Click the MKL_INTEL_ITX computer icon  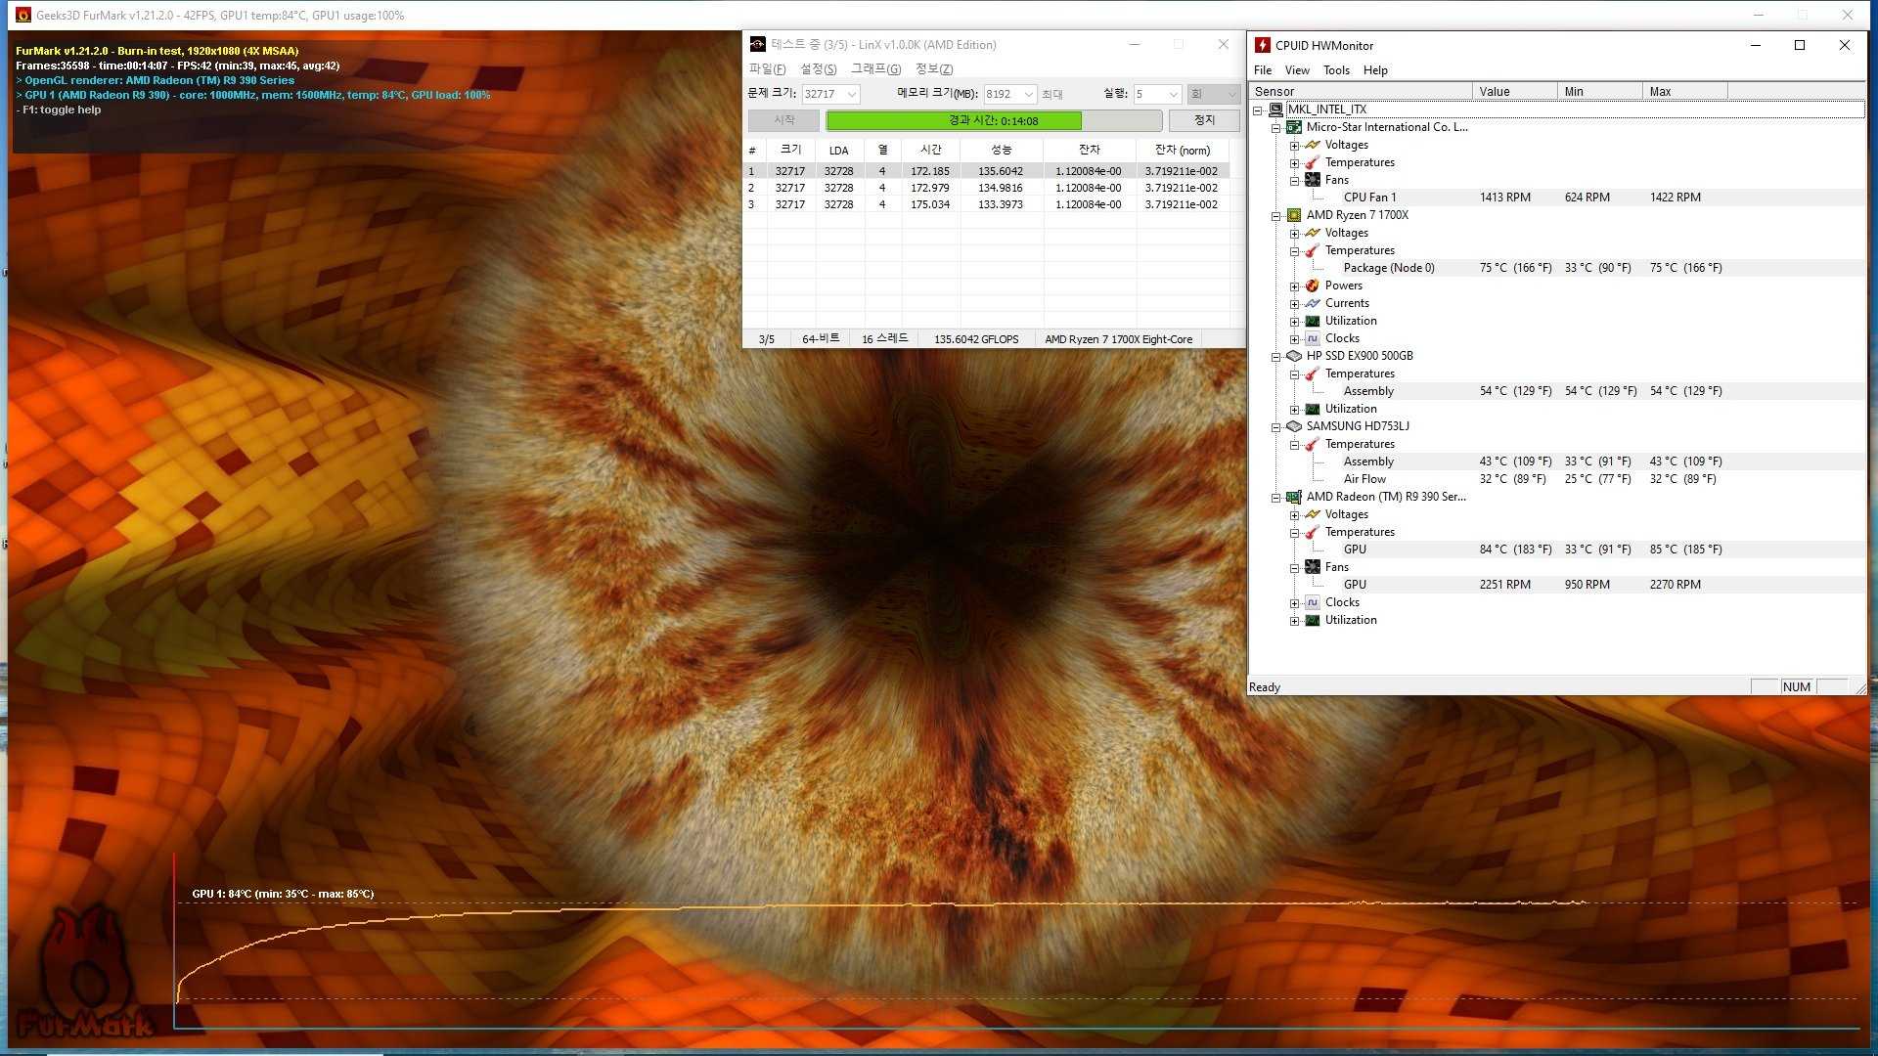(x=1276, y=110)
